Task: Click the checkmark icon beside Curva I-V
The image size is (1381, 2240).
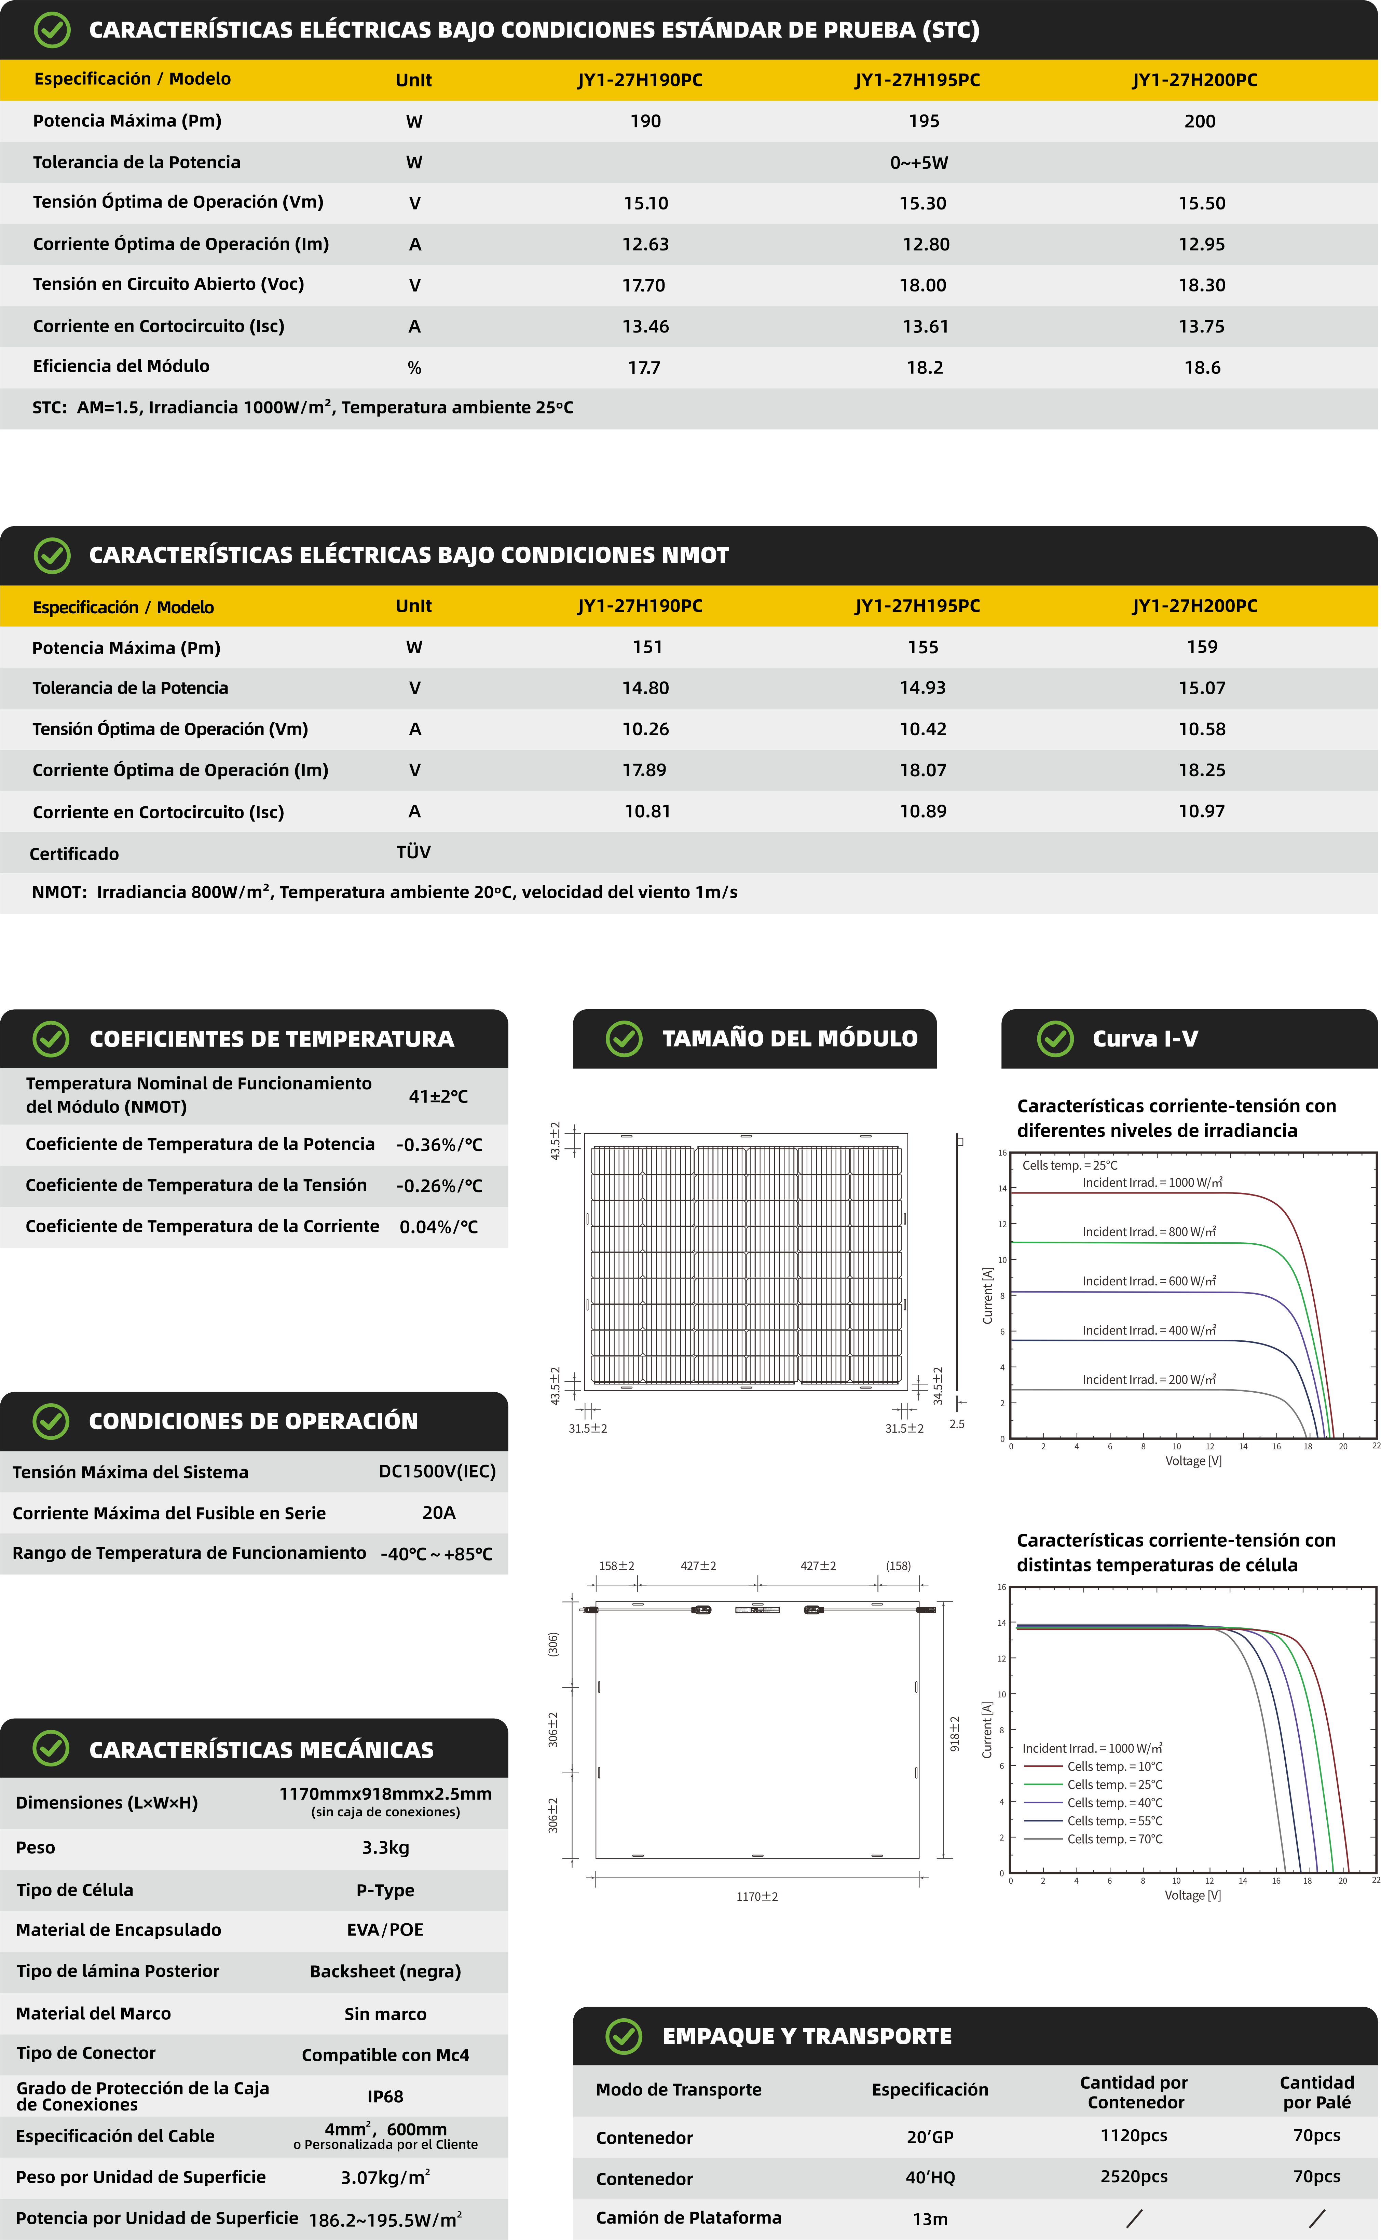Action: (1055, 1039)
